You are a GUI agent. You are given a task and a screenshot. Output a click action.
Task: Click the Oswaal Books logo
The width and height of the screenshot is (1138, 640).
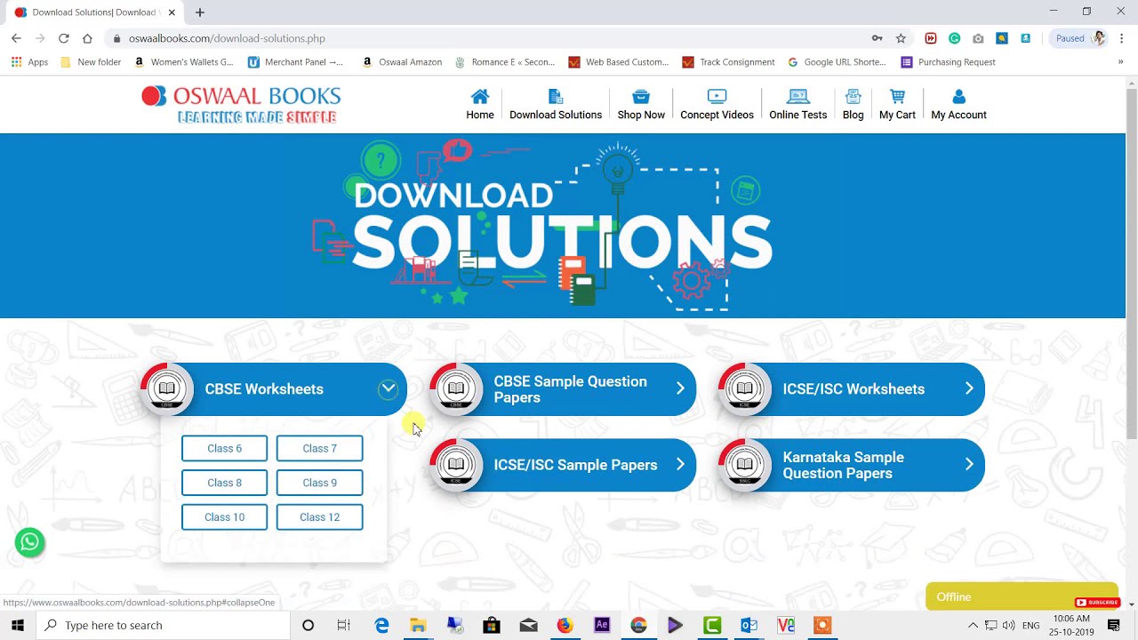(x=241, y=105)
